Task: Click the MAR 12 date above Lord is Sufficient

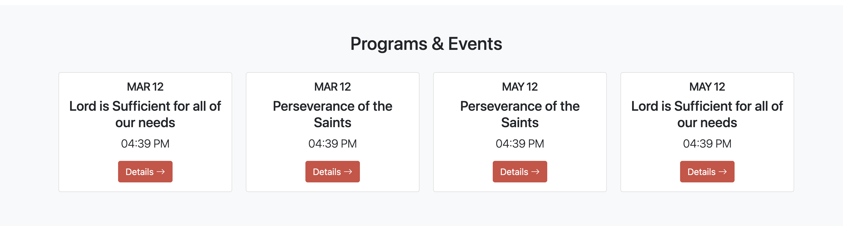Action: coord(145,87)
